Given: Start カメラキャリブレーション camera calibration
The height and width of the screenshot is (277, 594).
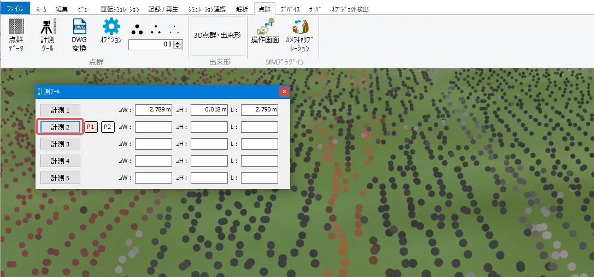Looking at the screenshot, I should [300, 36].
